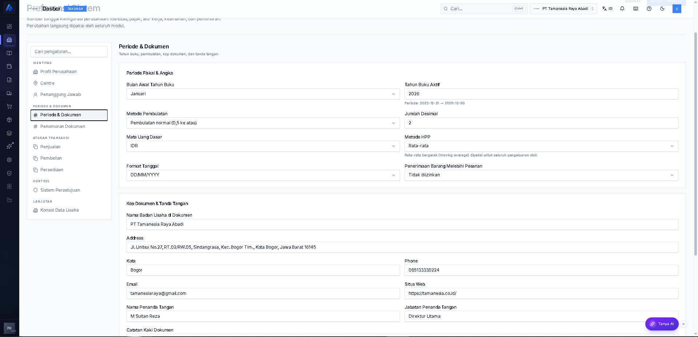Image resolution: width=698 pixels, height=337 pixels.
Task: Click the Tahun Buku Aktif field
Action: coord(541,94)
